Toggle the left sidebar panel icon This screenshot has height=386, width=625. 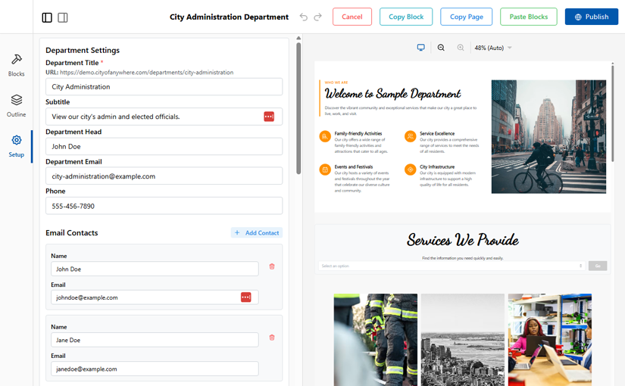point(47,17)
